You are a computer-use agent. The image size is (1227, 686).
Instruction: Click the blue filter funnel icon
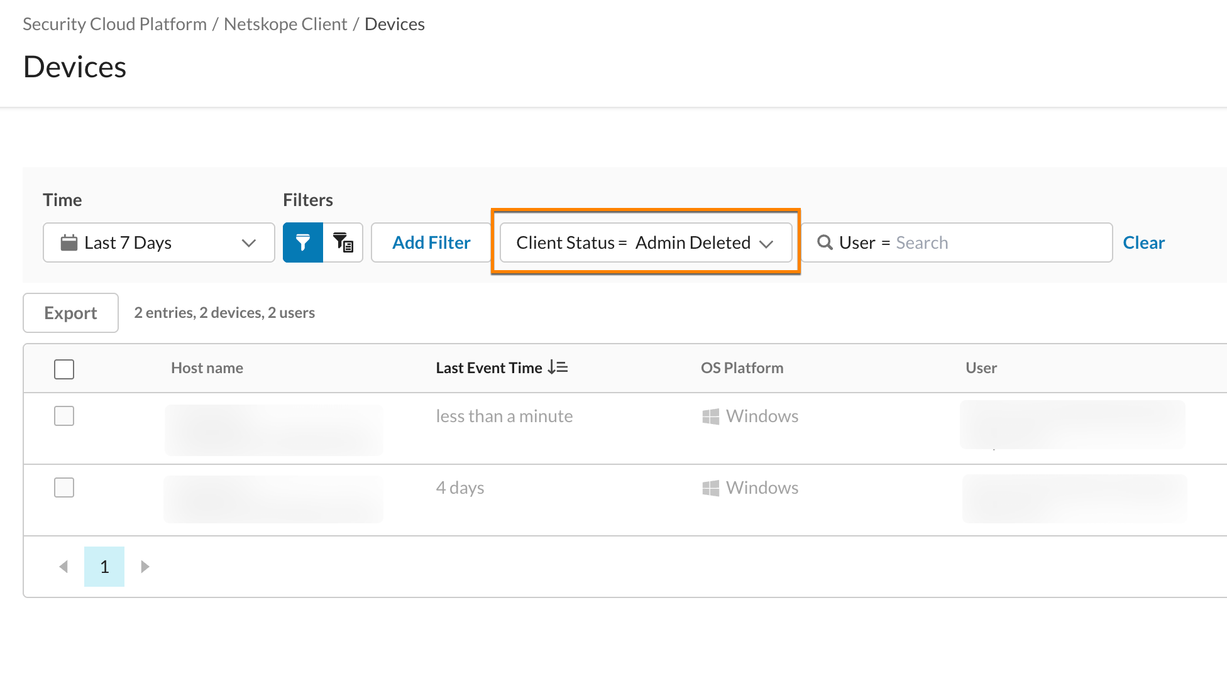tap(303, 242)
